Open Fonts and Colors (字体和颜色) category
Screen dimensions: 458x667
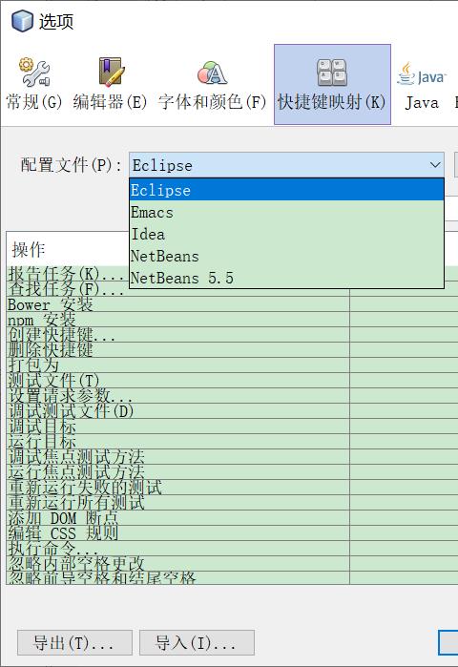[x=212, y=85]
